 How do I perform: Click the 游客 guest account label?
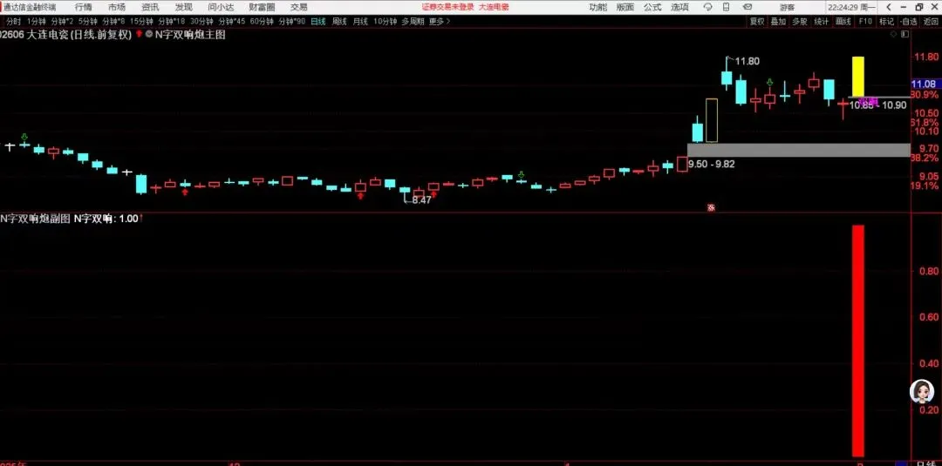pos(787,7)
